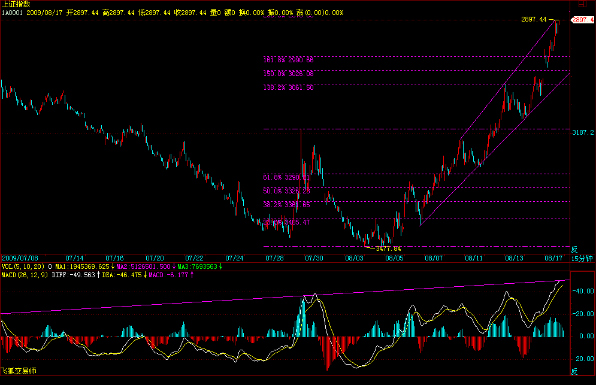This screenshot has width=596, height=385.
Task: Click the DEA:-46.475 value
Action: (x=122, y=275)
